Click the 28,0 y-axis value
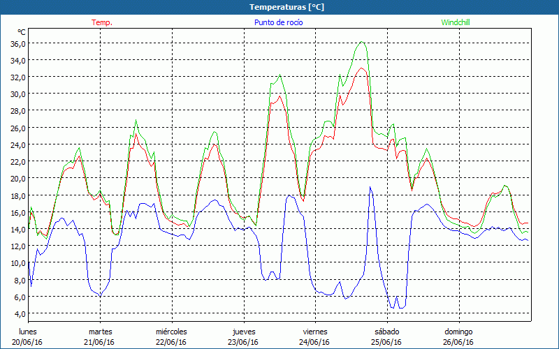Viewport: 559px width, 349px height. pos(18,111)
